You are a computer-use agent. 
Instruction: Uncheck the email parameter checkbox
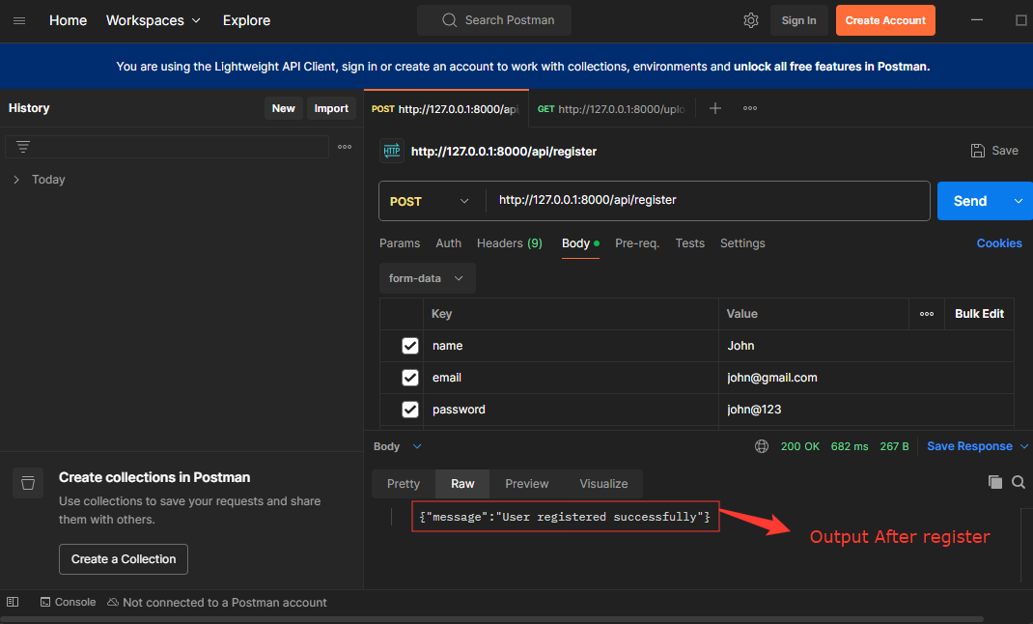click(x=410, y=378)
